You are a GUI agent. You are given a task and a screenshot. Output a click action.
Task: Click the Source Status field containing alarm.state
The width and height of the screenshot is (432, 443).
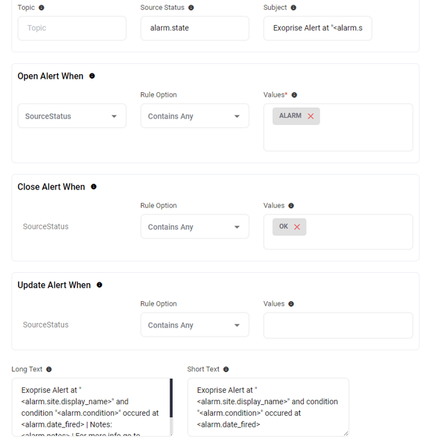[194, 28]
